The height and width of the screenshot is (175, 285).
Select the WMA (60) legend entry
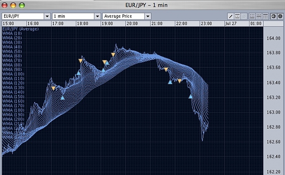pyautogui.click(x=12, y=56)
